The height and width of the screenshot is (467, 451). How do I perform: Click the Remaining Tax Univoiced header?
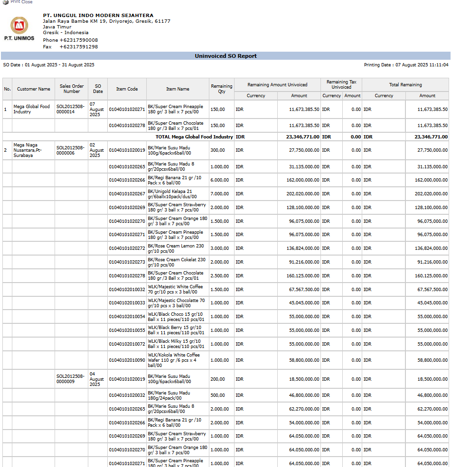341,85
